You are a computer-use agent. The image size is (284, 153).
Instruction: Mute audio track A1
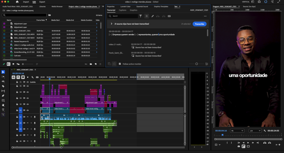point(28,117)
